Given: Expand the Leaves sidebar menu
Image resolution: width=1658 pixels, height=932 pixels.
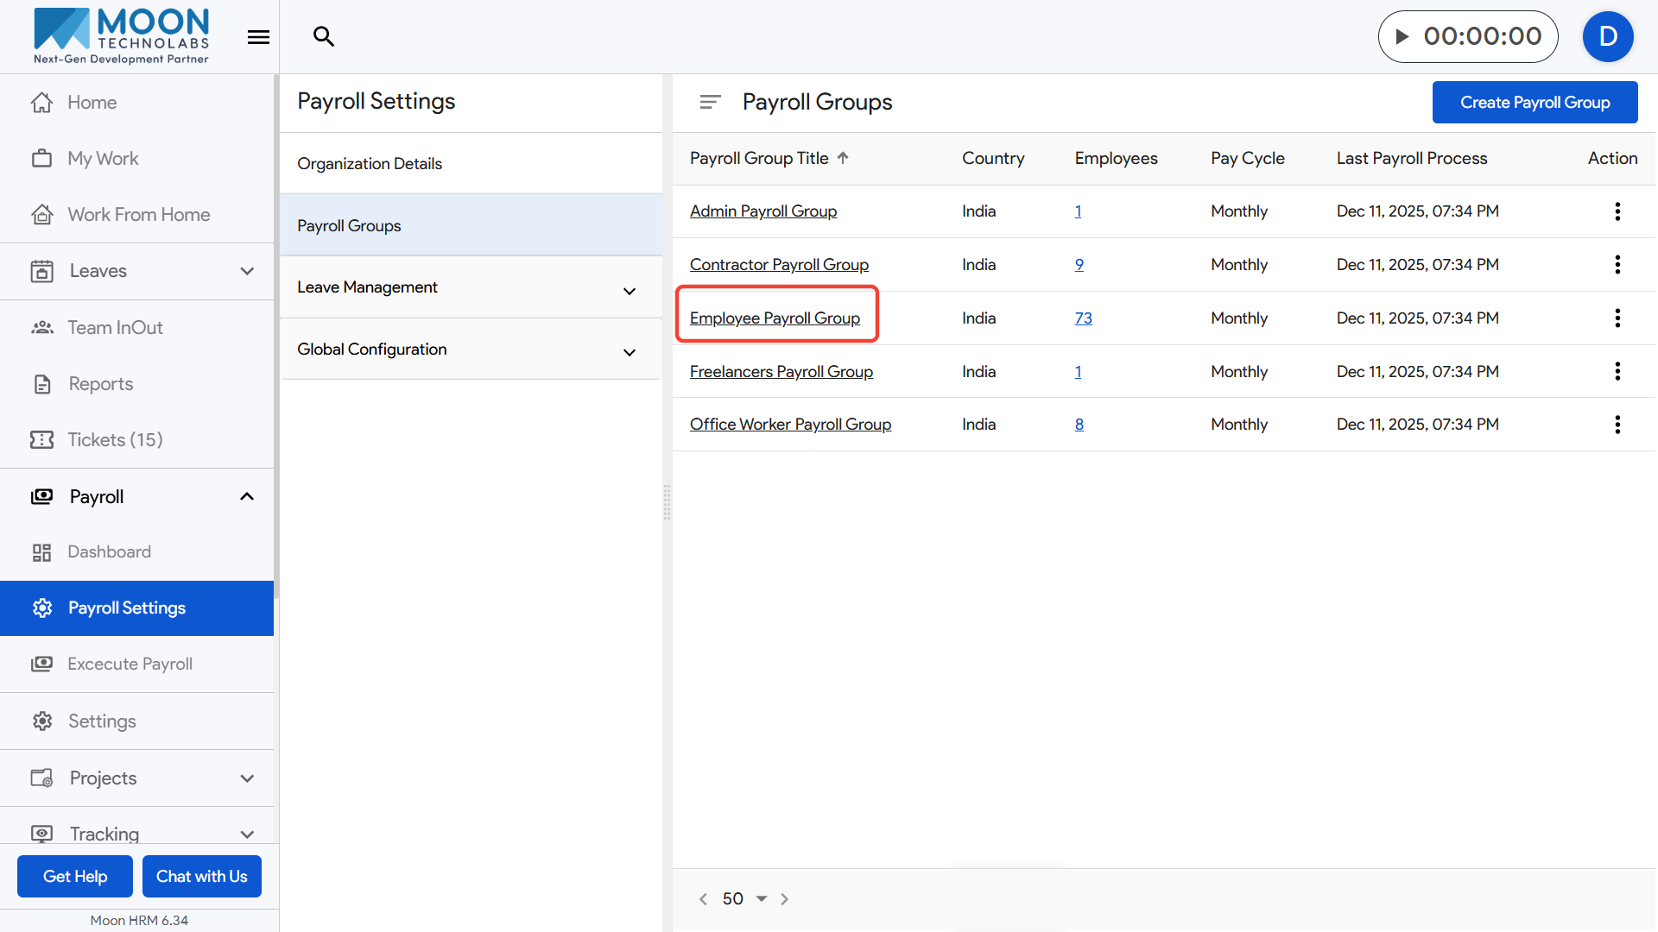Looking at the screenshot, I should coord(247,271).
